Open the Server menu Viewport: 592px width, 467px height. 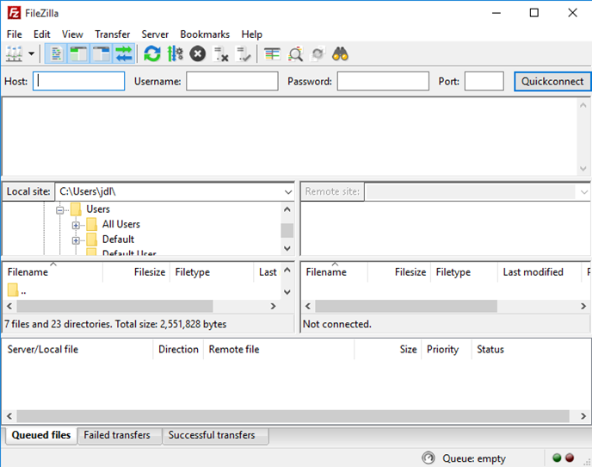(x=155, y=34)
